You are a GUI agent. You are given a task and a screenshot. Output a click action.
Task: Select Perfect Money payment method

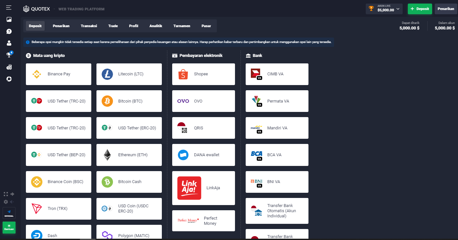pos(204,221)
